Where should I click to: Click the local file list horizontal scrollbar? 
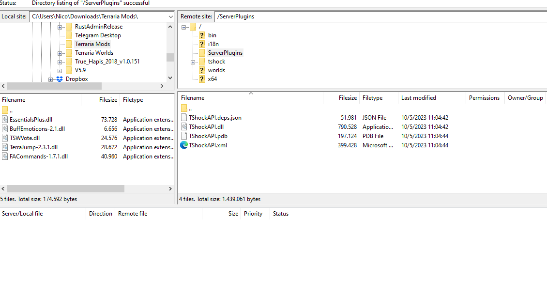pos(66,188)
